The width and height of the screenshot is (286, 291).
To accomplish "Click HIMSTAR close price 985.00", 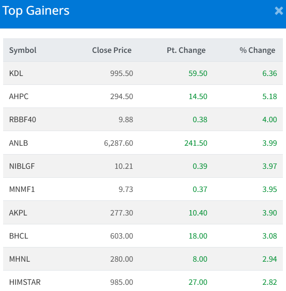I will click(x=121, y=282).
